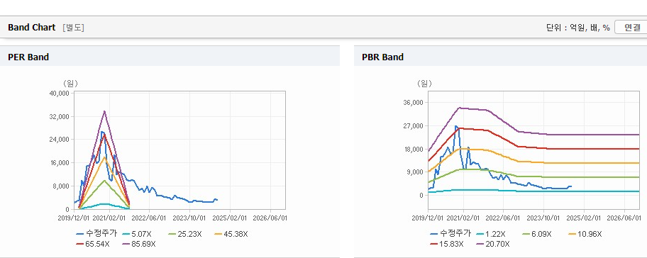The height and width of the screenshot is (258, 647).
Task: Click the PBR Band panel title
Action: pos(382,57)
